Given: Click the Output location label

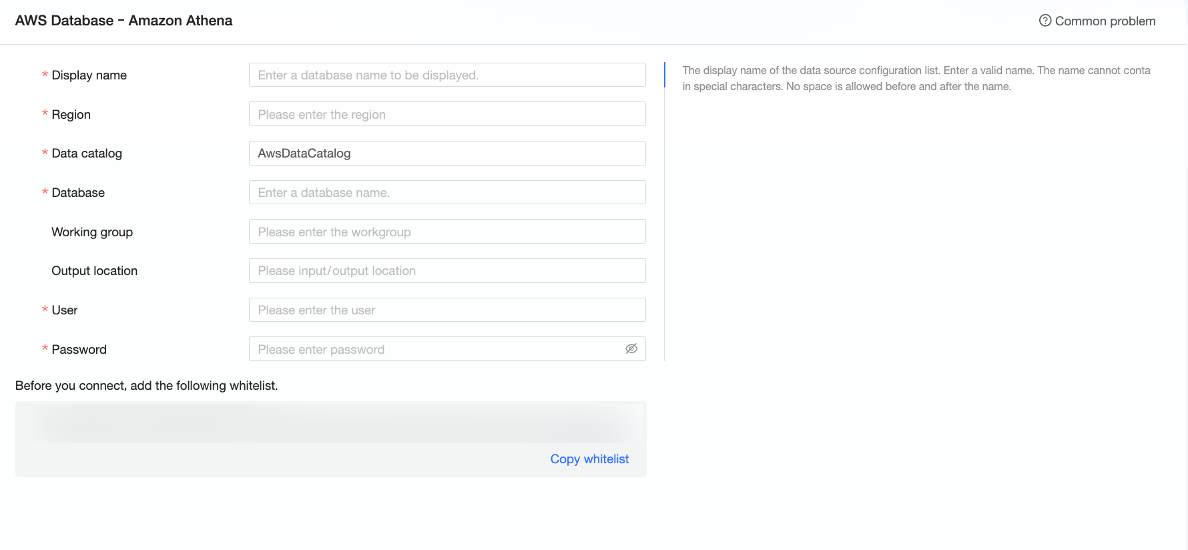Looking at the screenshot, I should pyautogui.click(x=94, y=271).
